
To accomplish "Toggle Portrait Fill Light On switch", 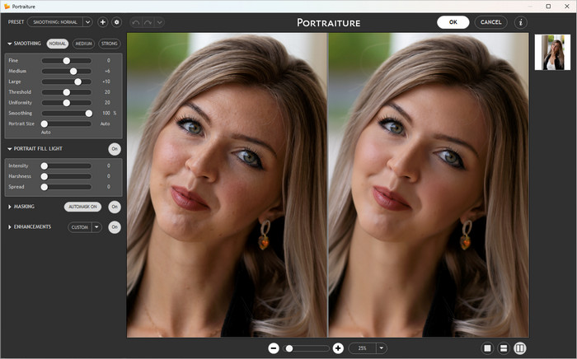I will tap(115, 149).
